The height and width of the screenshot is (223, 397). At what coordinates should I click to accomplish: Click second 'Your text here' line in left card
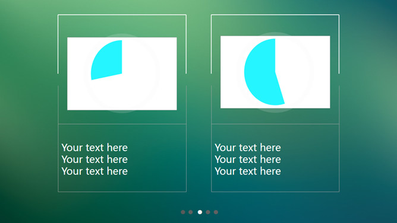pos(94,160)
